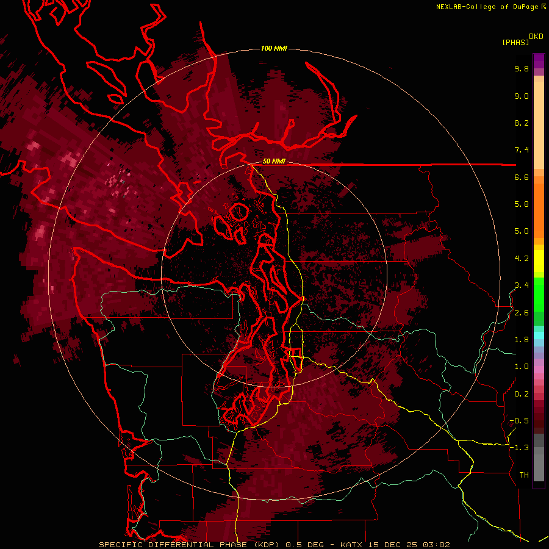The width and height of the screenshot is (549, 549).
Task: Select the 0.2 value on the scale
Action: coord(522,394)
